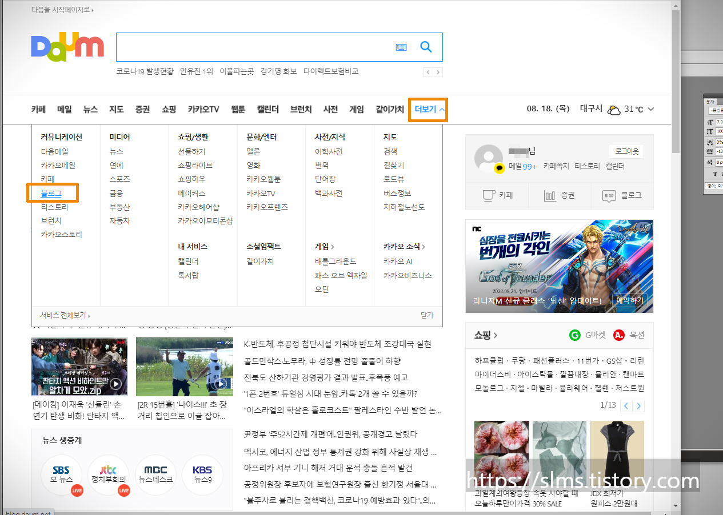Click 배틀그라운드 game link
Image resolution: width=723 pixels, height=515 pixels.
coord(335,261)
